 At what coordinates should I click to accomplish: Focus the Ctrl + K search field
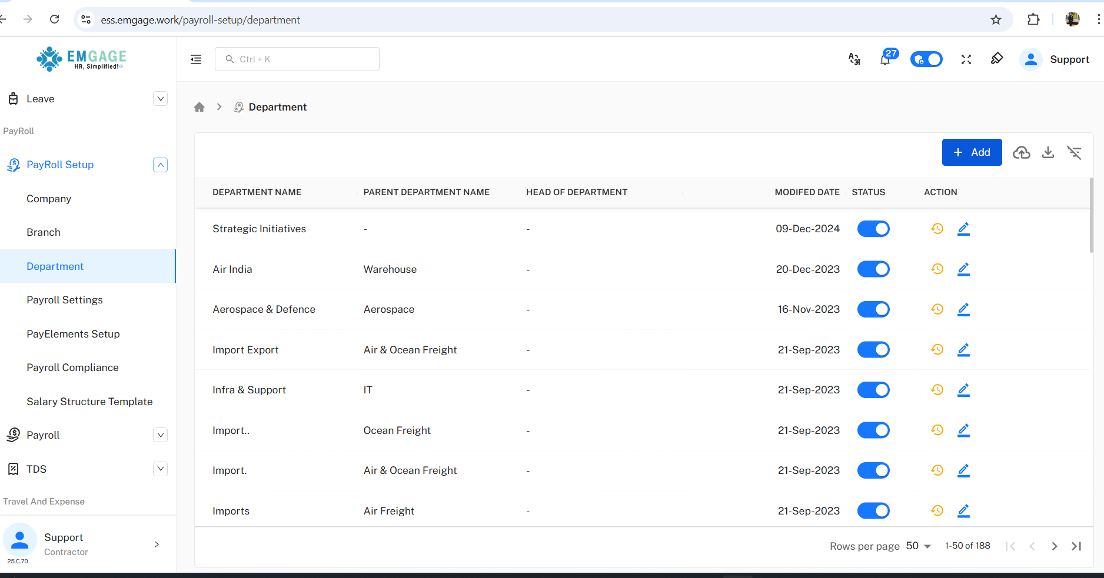click(x=297, y=59)
